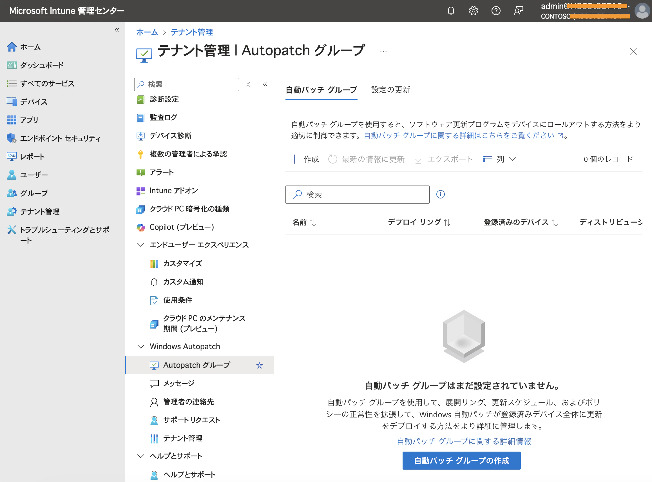Collapse the main left navigation
This screenshot has width=652, height=482.
(117, 30)
